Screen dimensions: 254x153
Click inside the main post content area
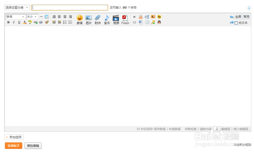[128, 76]
